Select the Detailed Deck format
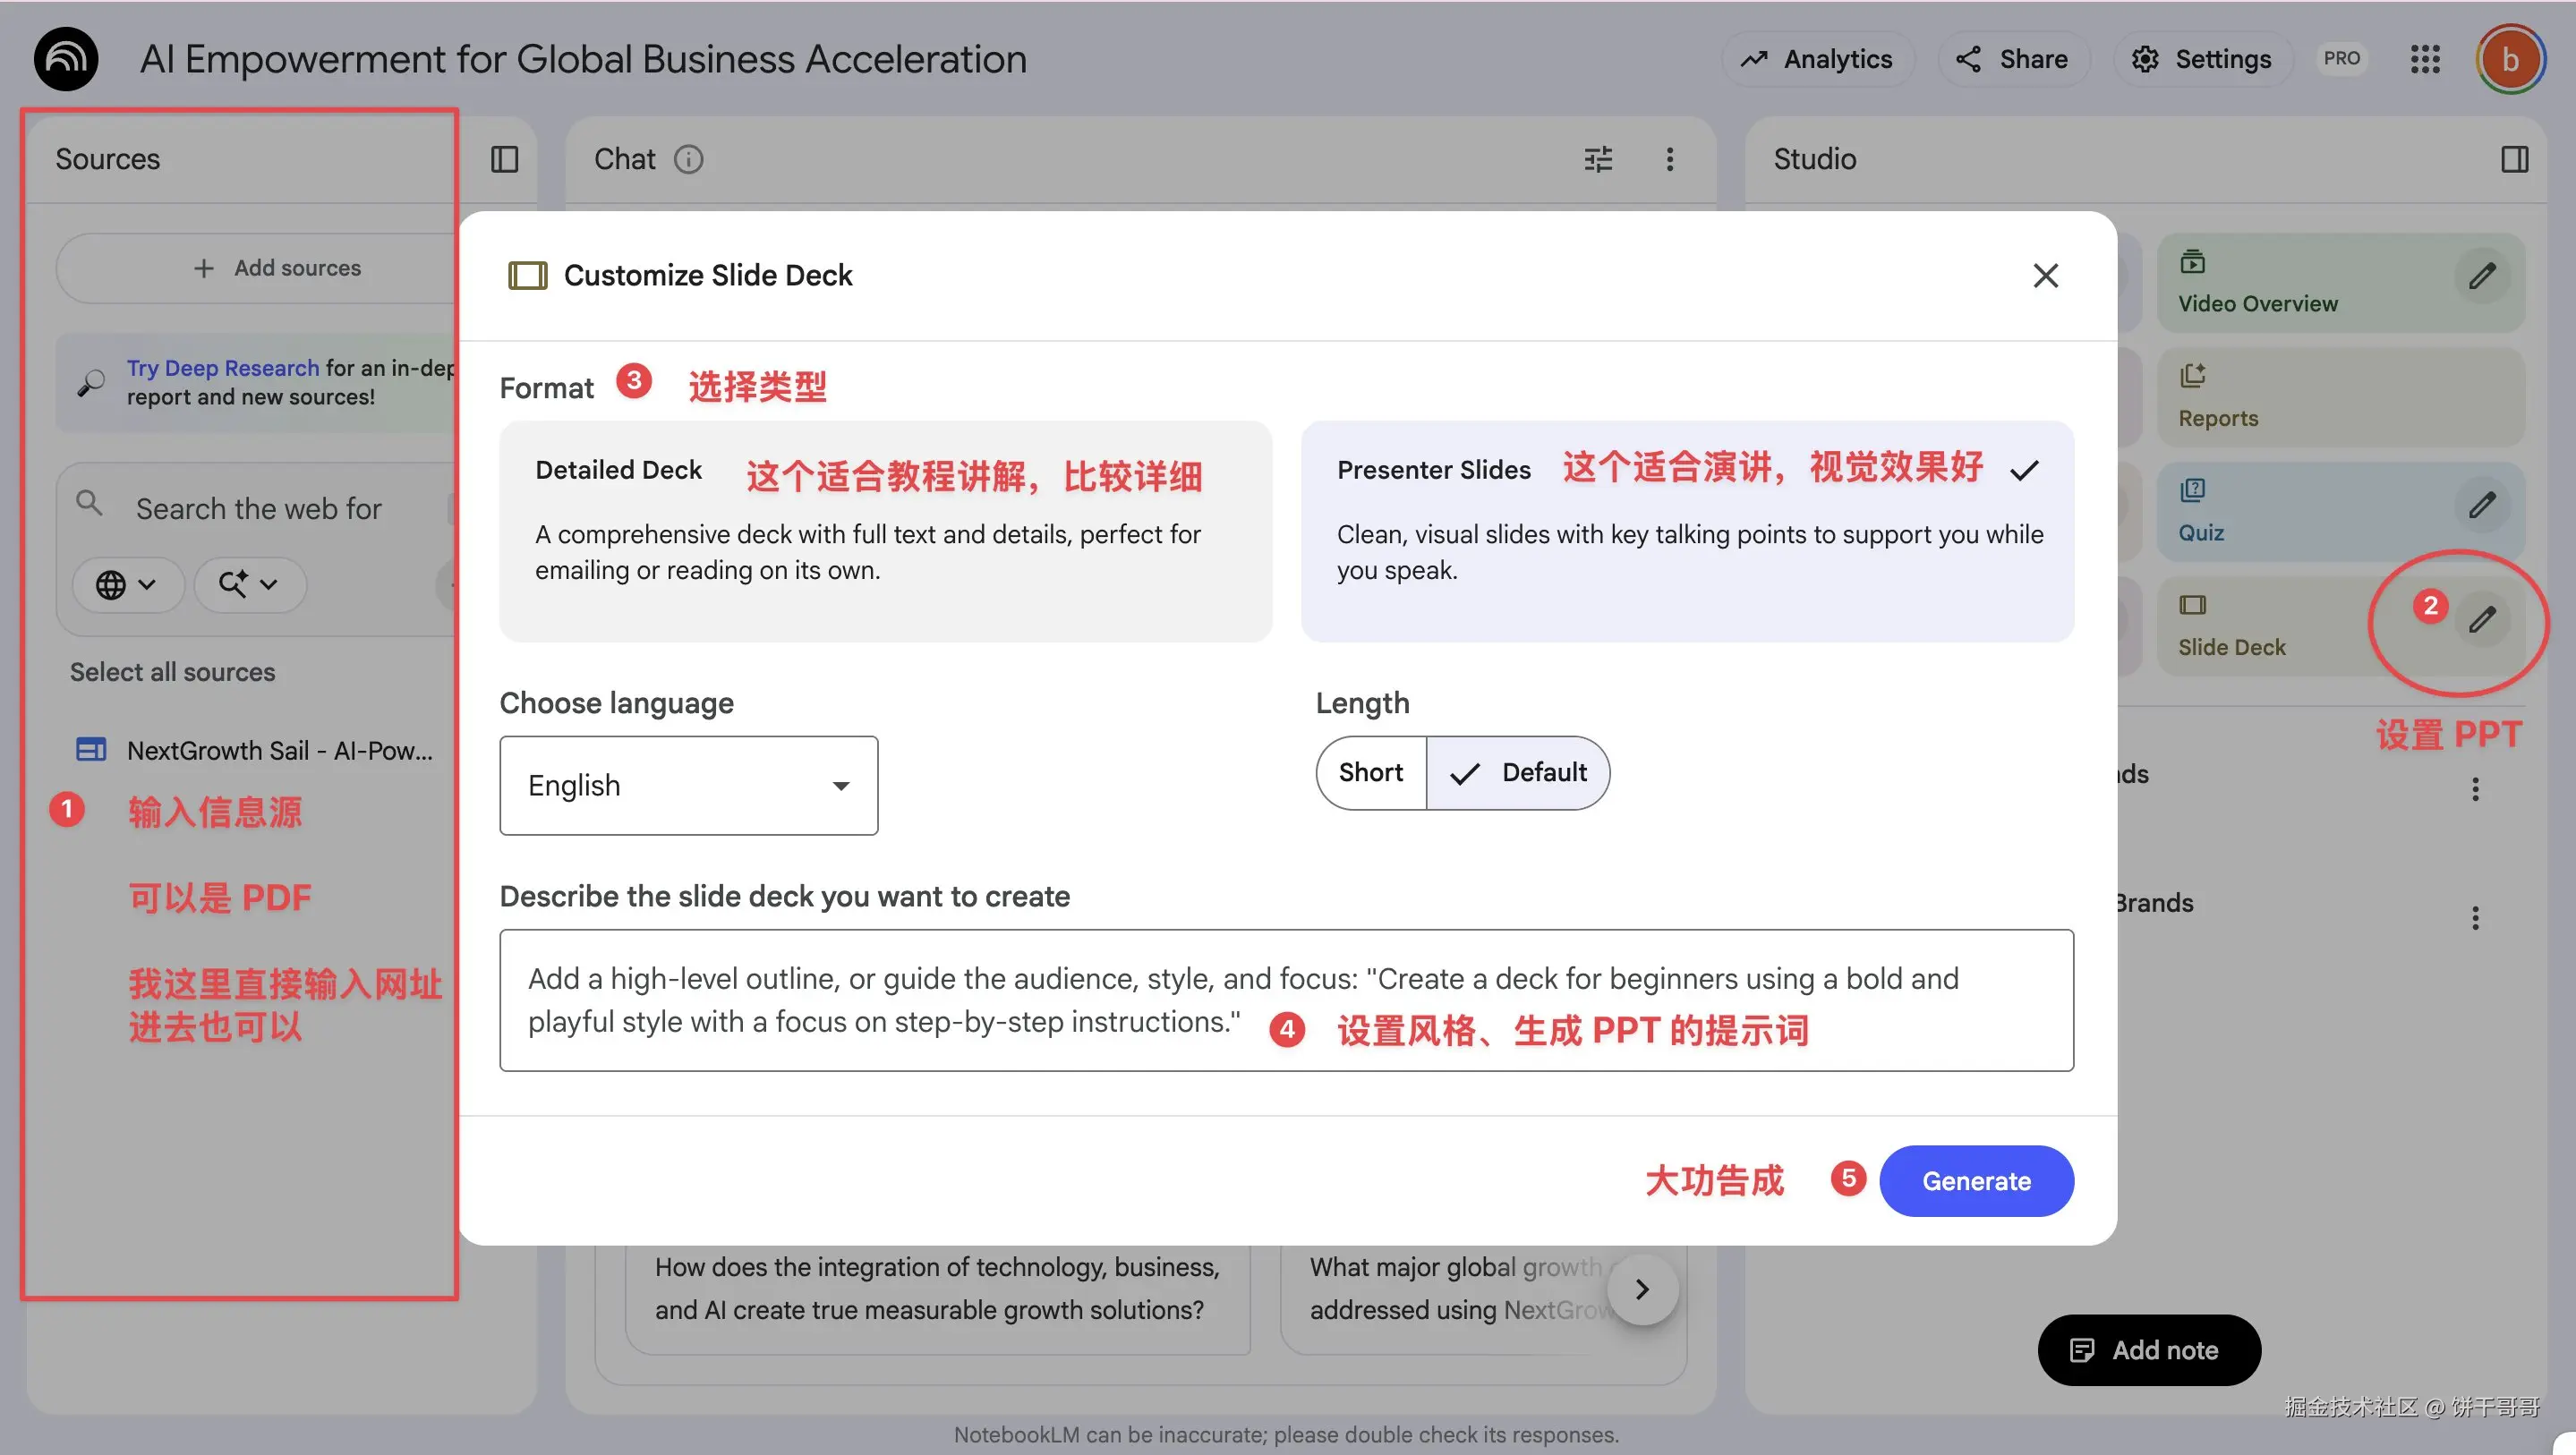Screen dimensions: 2576x1455 885,531
